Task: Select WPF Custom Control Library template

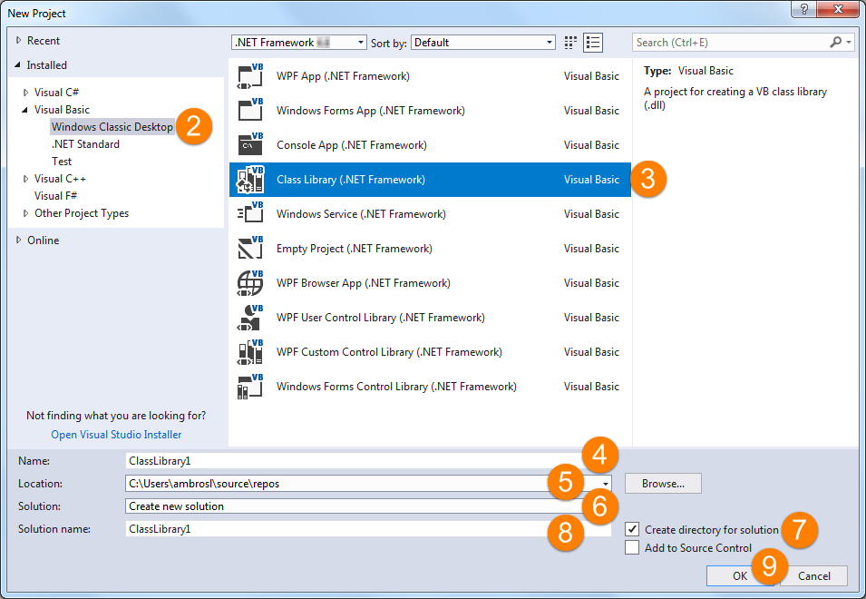Action: click(430, 352)
